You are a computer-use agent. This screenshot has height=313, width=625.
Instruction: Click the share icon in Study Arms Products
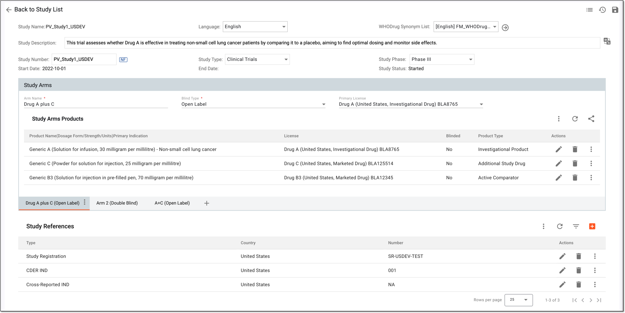[591, 119]
